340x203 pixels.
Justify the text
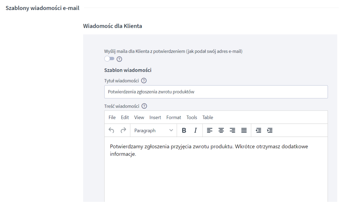(244, 130)
